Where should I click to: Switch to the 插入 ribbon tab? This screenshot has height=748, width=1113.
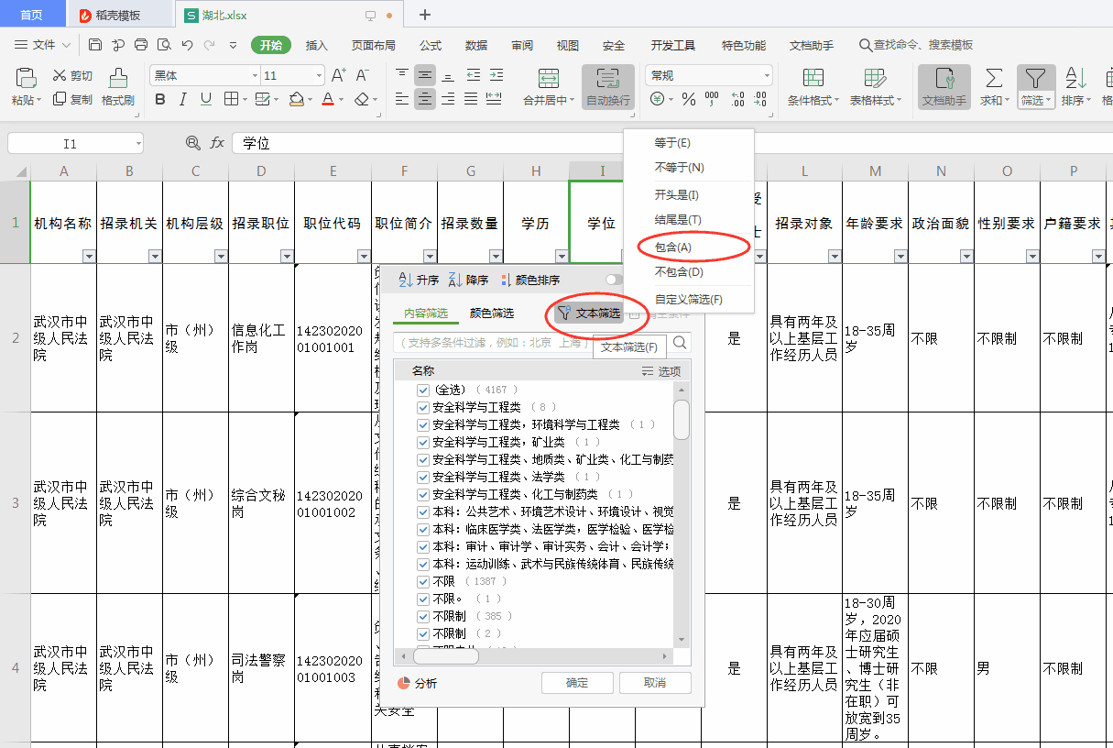(x=316, y=45)
